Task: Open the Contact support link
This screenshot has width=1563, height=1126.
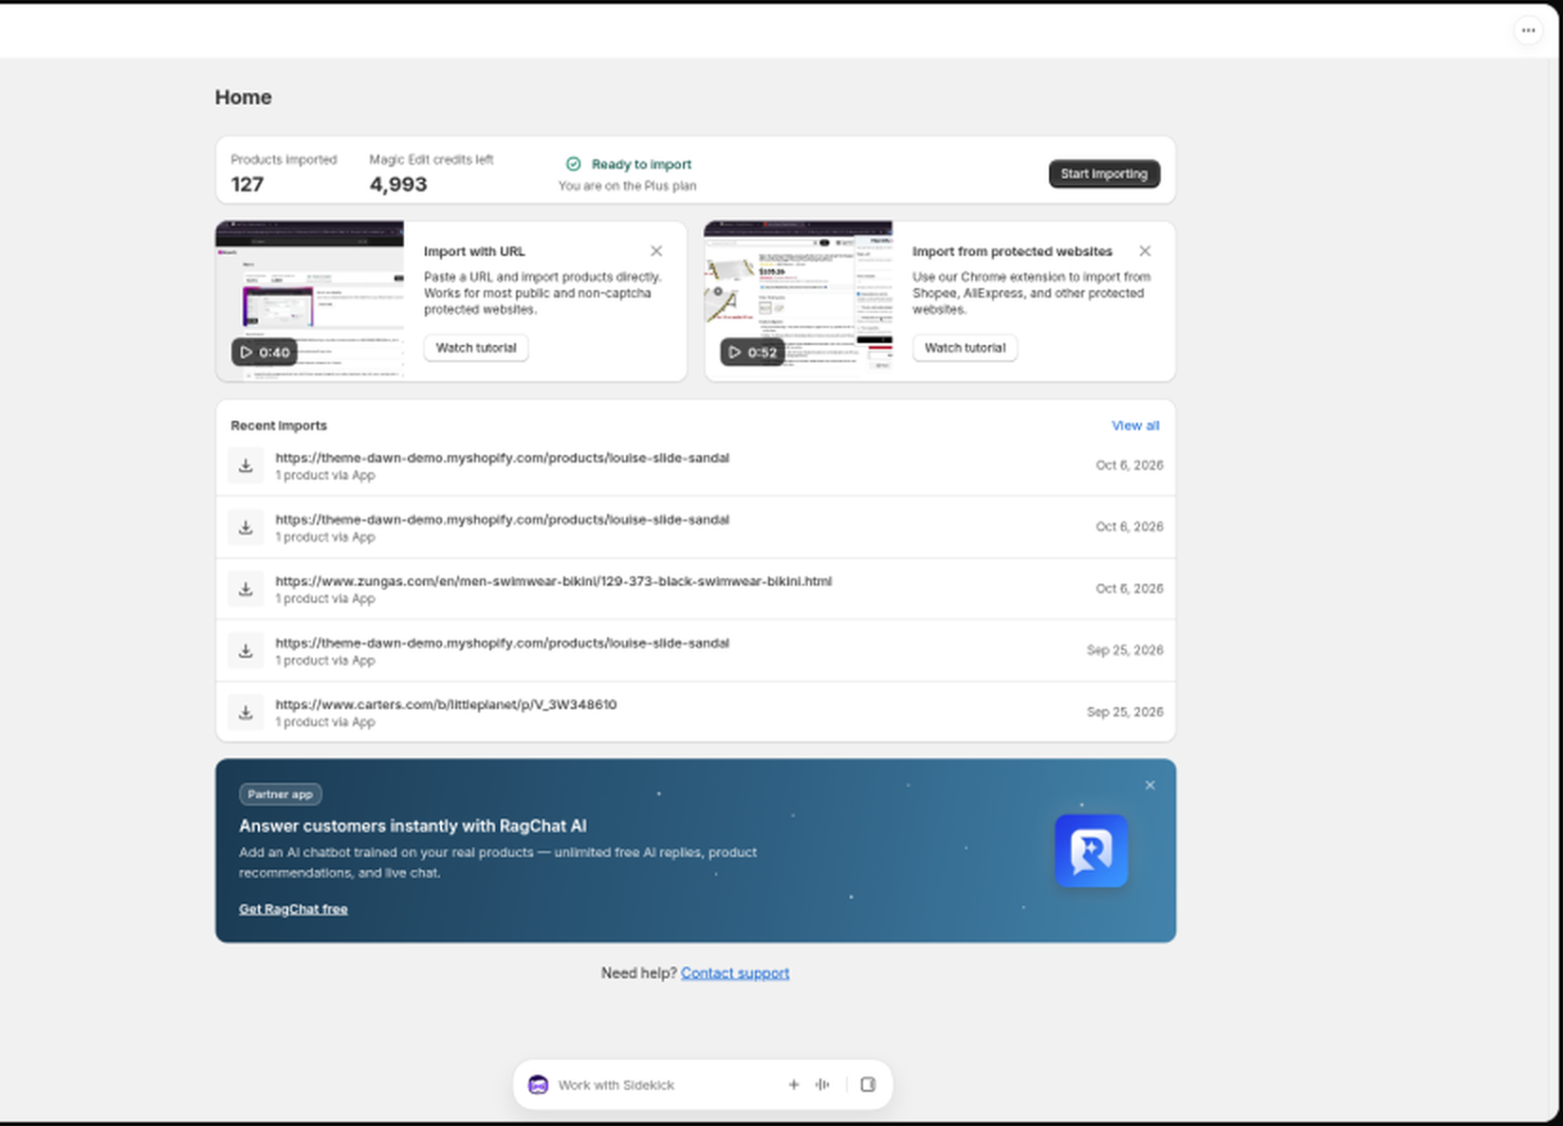Action: [x=735, y=973]
